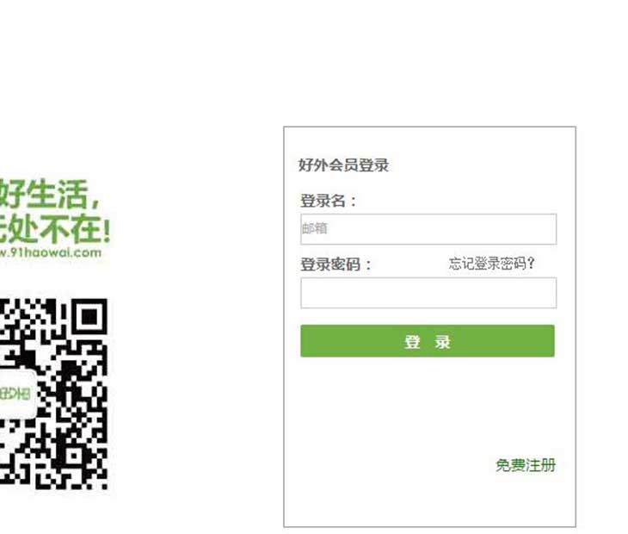This screenshot has width=628, height=534.
Task: Click the 录 character on the login button
Action: tap(442, 342)
